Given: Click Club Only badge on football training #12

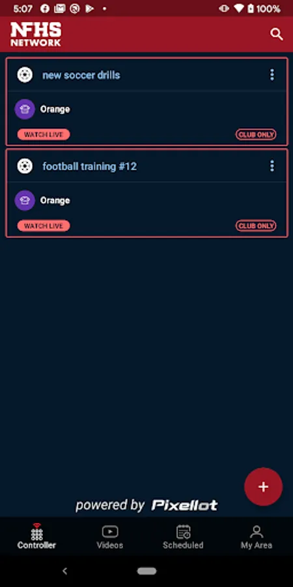Looking at the screenshot, I should tap(256, 226).
